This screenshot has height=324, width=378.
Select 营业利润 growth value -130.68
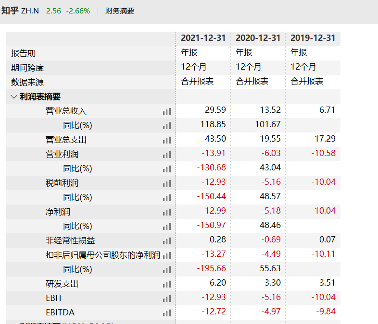212,168
